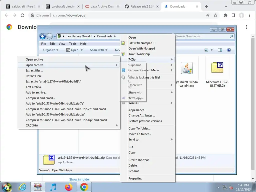Expand the WinRAR submenu
This screenshot has width=256, height=192.
[x=148, y=103]
